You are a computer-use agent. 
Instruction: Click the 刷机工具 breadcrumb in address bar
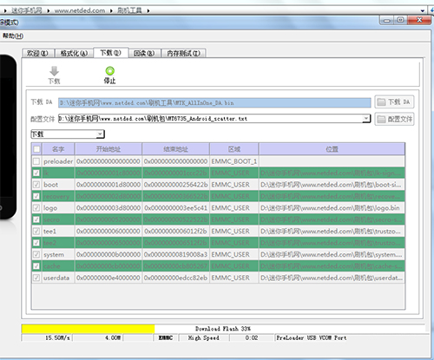[x=129, y=10]
